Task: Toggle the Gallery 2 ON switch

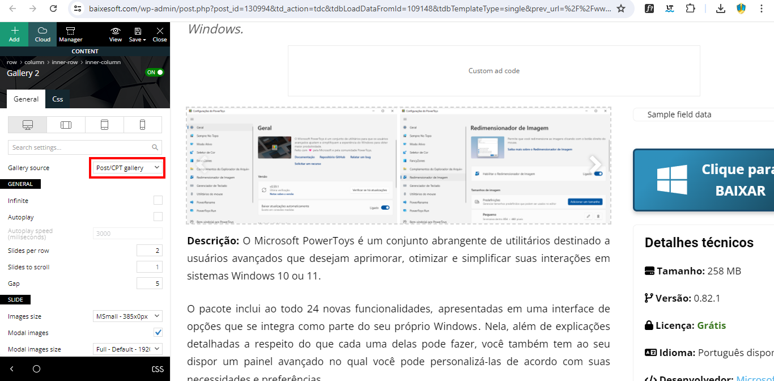Action: coord(154,73)
